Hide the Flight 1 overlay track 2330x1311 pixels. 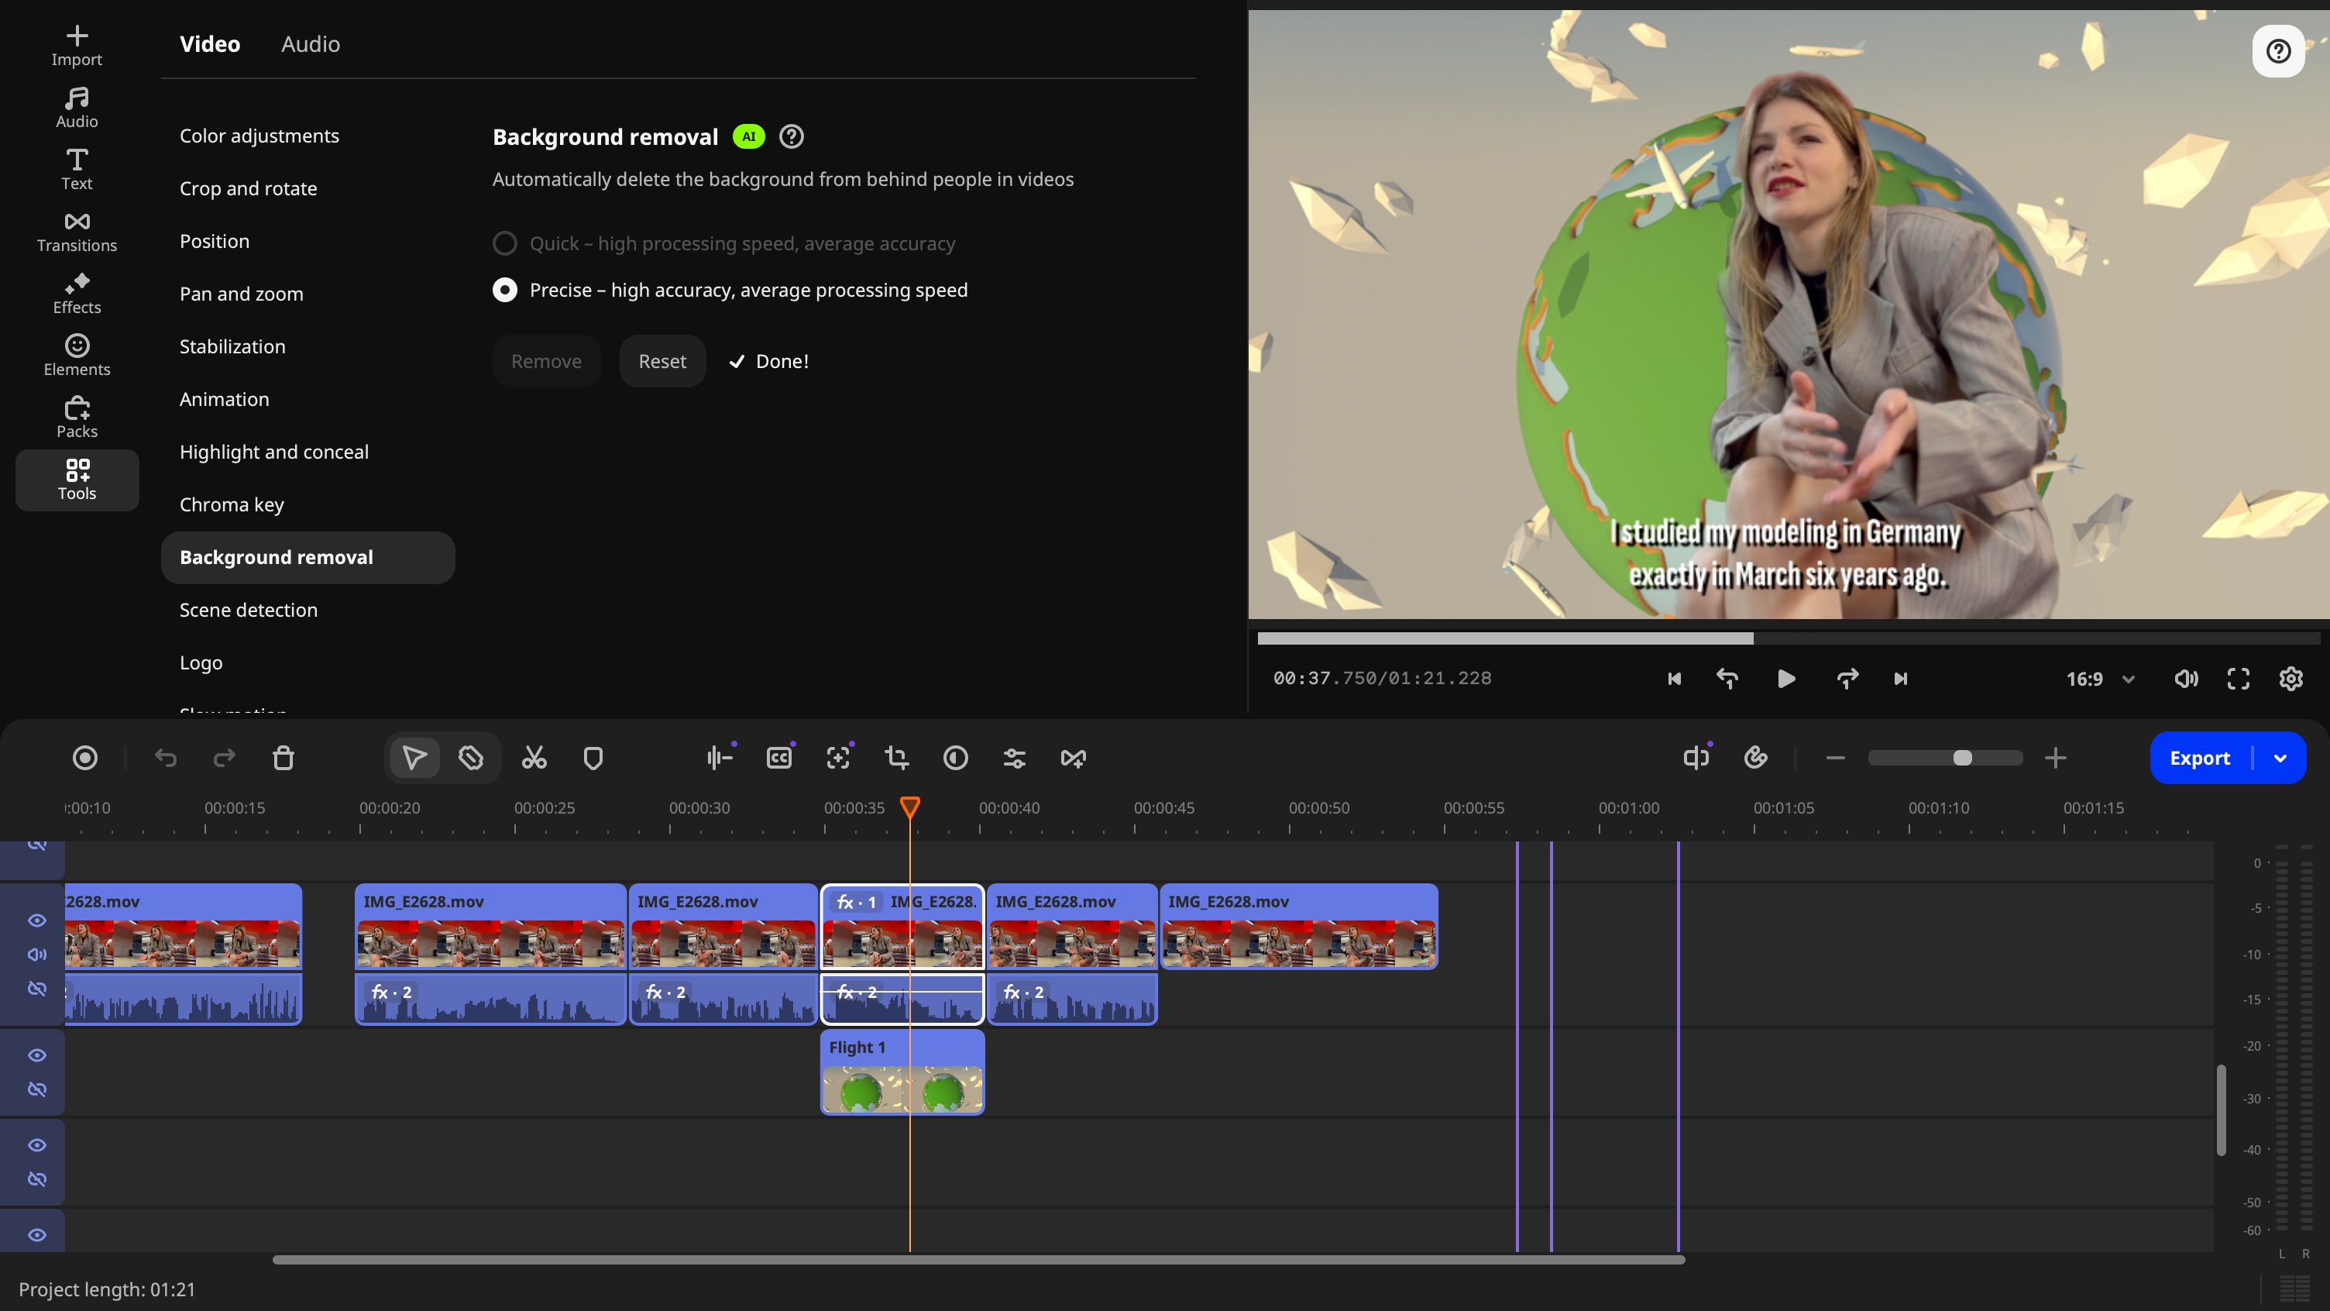(x=37, y=1055)
